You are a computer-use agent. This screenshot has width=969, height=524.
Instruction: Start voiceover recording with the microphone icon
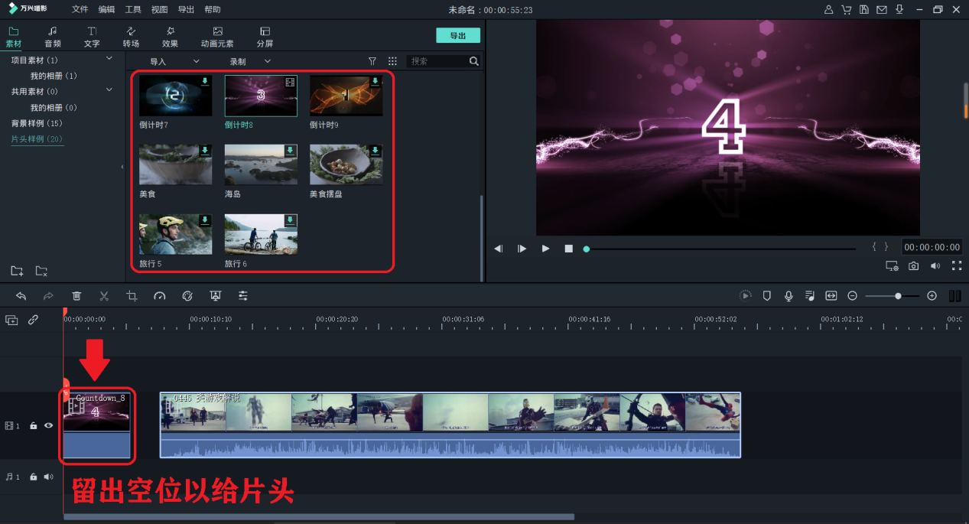click(789, 296)
